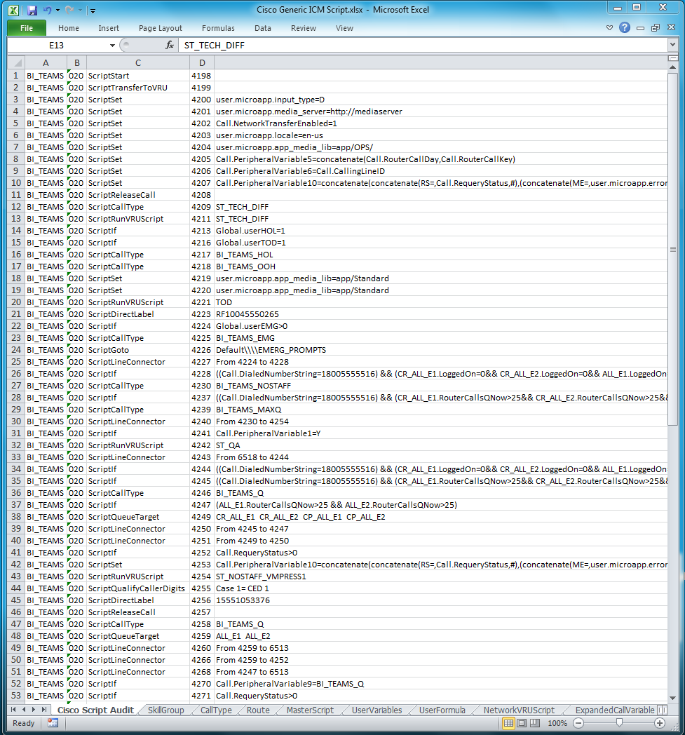This screenshot has height=735, width=685.
Task: Click the Undo arrow icon
Action: click(x=47, y=10)
